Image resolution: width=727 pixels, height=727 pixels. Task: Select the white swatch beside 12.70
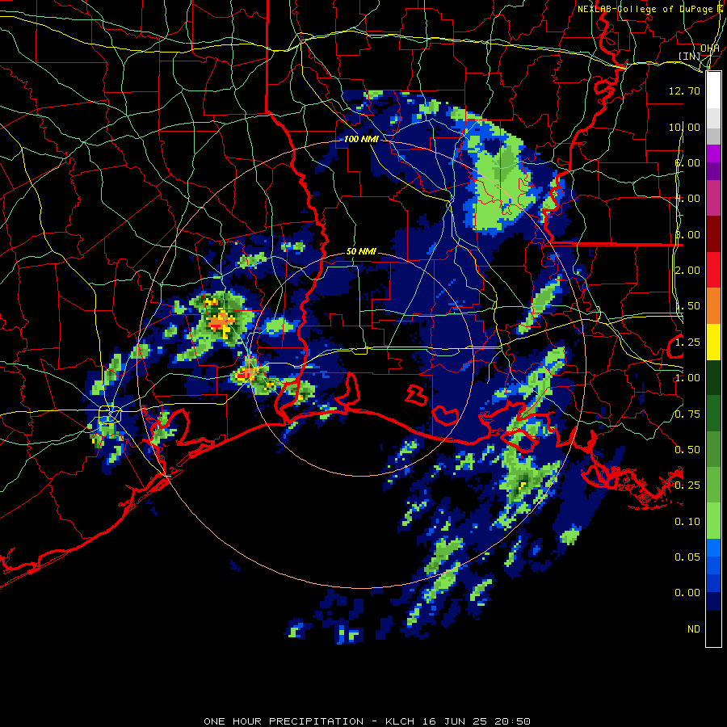[x=713, y=90]
